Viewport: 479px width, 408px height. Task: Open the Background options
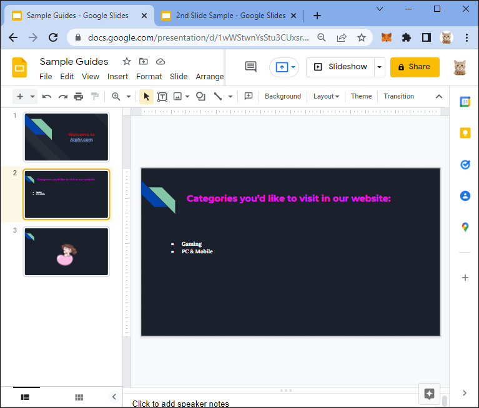click(282, 96)
